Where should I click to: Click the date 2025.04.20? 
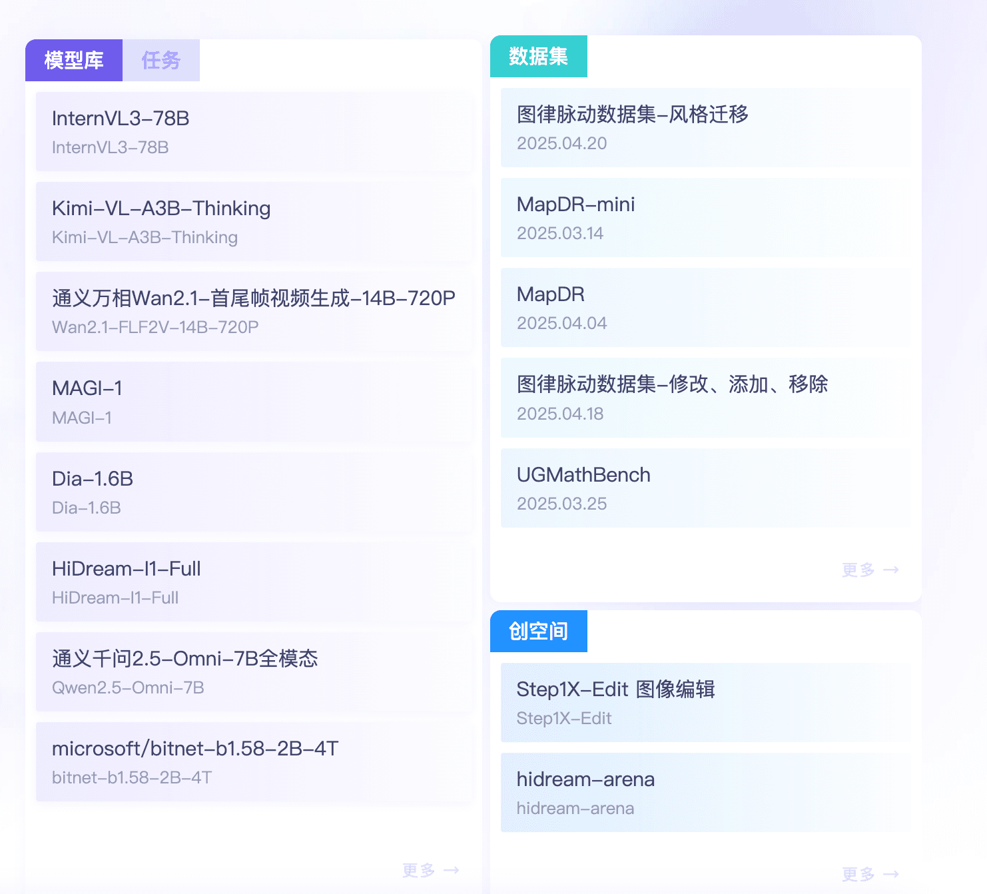pyautogui.click(x=562, y=143)
